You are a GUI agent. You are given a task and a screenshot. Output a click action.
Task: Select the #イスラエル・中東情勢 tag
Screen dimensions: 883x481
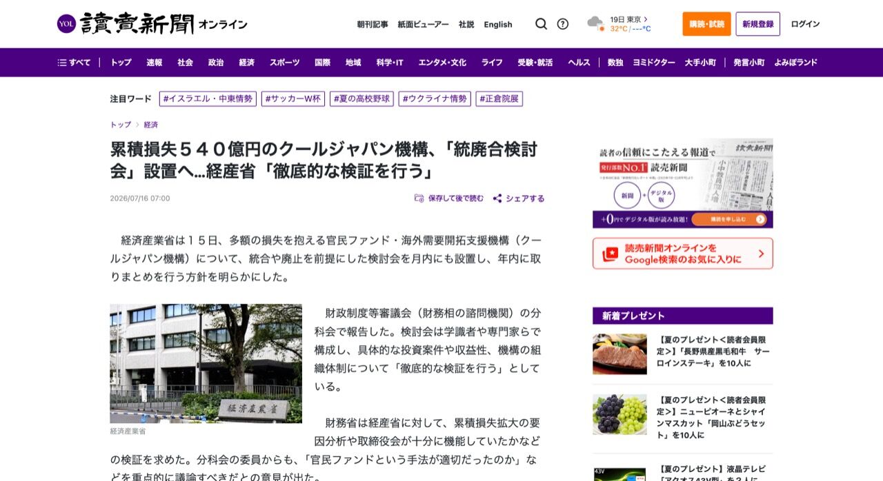(208, 99)
